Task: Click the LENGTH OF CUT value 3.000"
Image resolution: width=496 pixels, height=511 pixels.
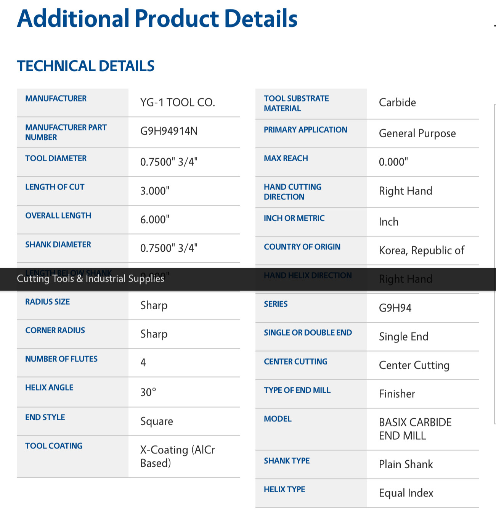Action: [155, 191]
